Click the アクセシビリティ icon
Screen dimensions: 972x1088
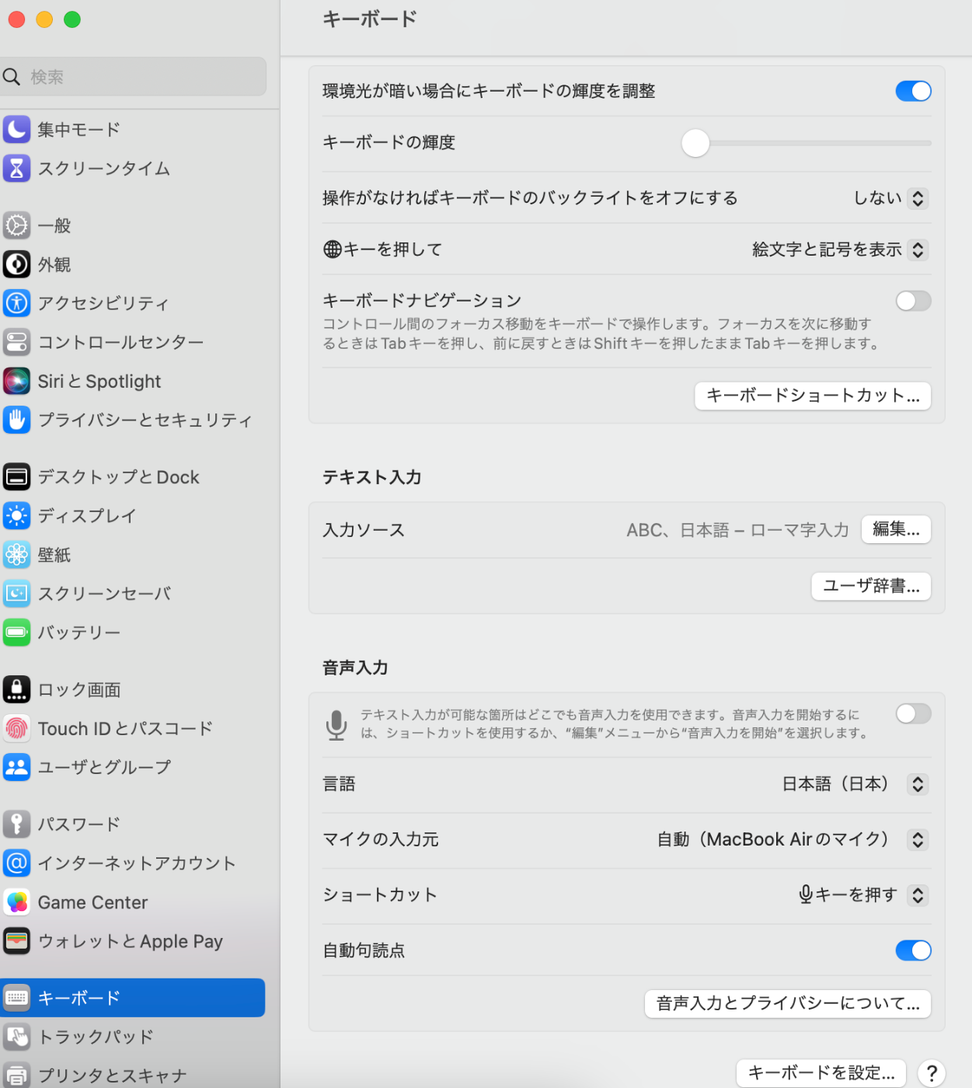coord(16,303)
